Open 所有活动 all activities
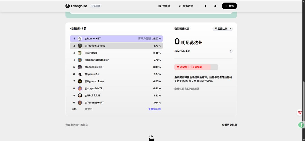This screenshot has height=141, width=305. pos(186,6)
